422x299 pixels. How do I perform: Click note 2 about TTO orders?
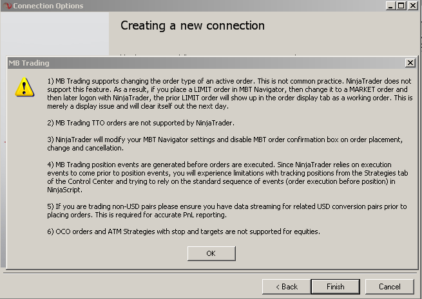click(140, 123)
